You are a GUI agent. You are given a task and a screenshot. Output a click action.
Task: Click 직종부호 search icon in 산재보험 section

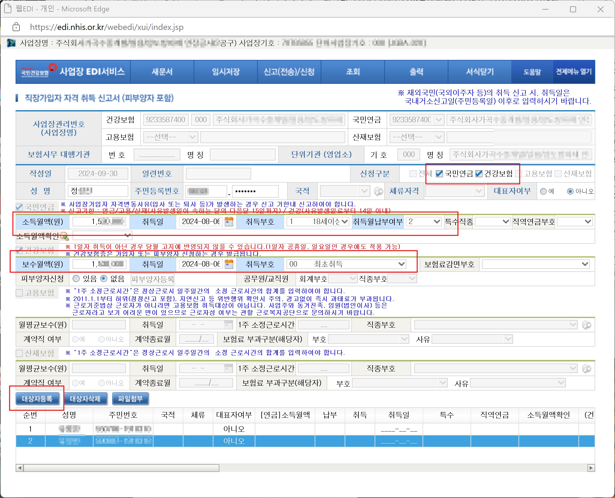[587, 369]
